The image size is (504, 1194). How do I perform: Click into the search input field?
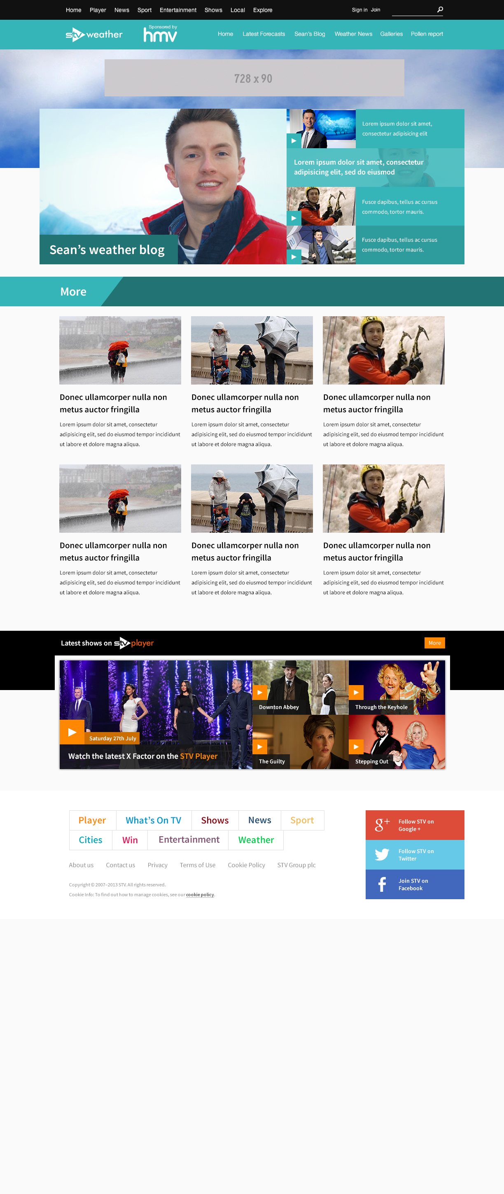(x=413, y=10)
